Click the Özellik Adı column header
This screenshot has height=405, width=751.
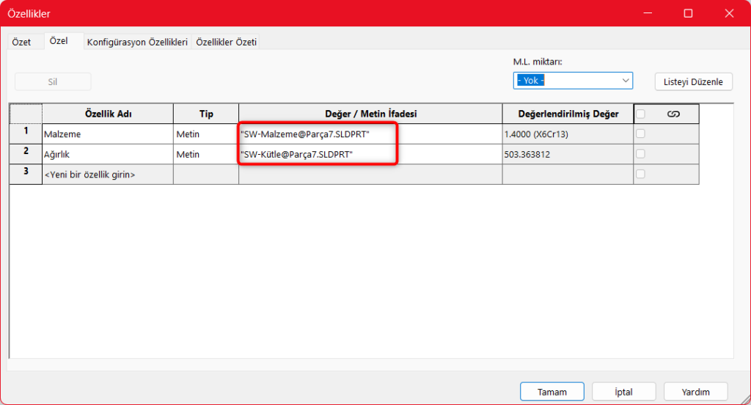108,114
